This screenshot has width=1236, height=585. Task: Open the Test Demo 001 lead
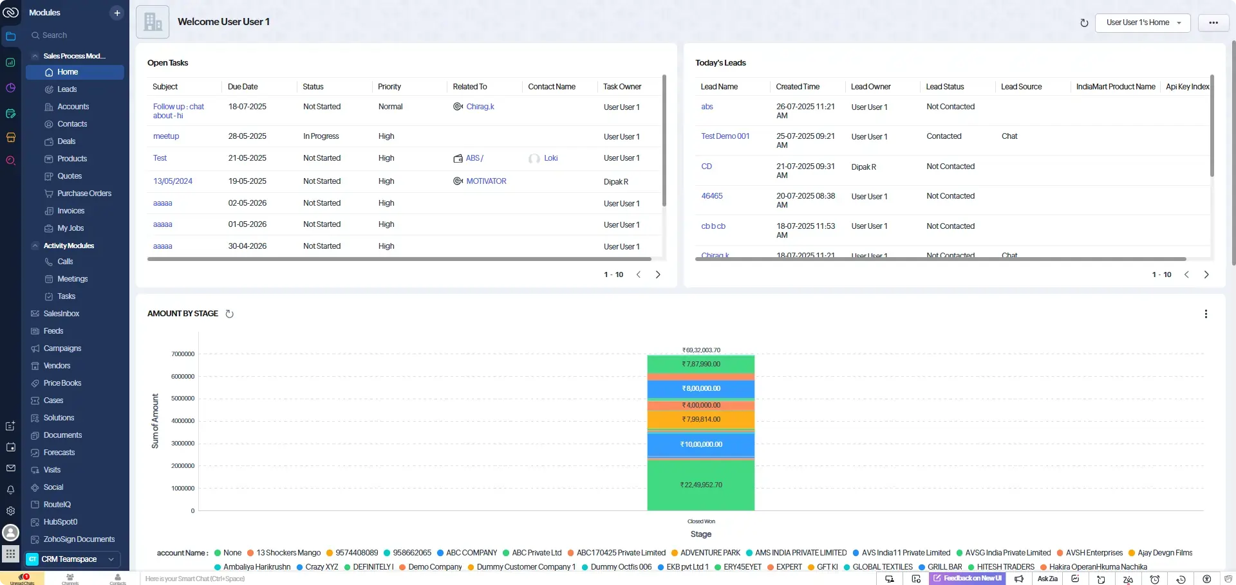click(725, 136)
